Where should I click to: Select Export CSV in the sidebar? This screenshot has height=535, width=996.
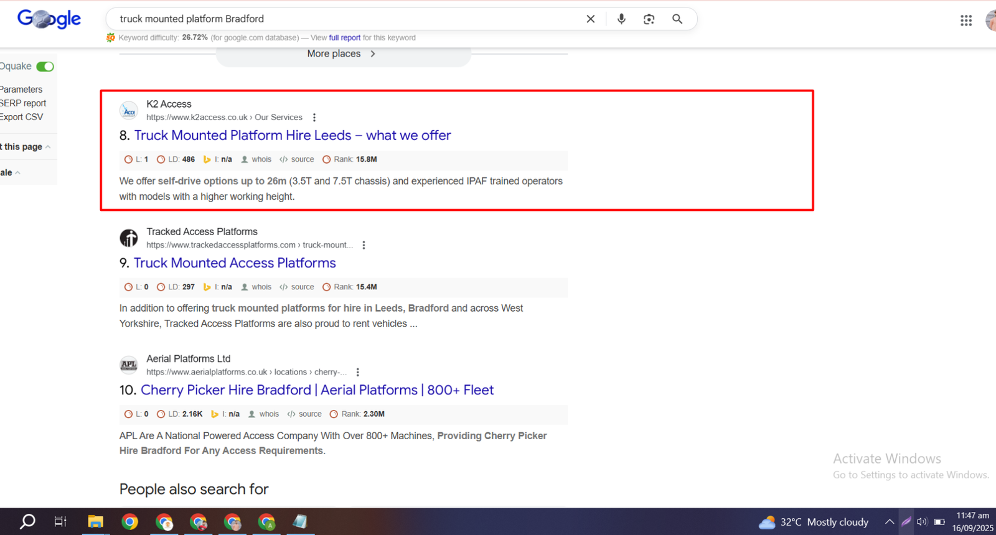22,117
